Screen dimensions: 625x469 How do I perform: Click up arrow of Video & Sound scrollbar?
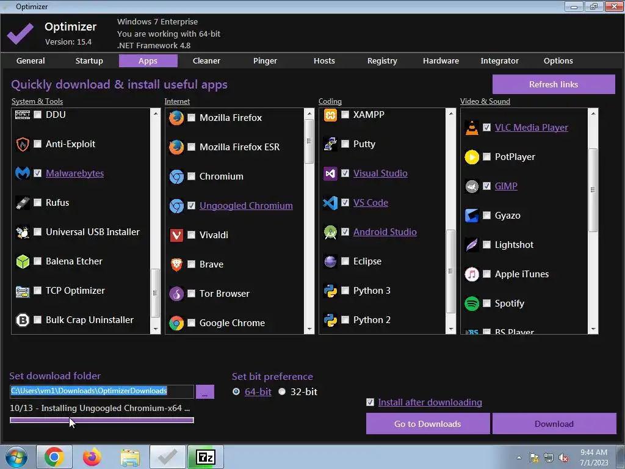(593, 113)
